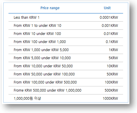
Task: Click the 0.01KRW unit value
Action: pyautogui.click(x=111, y=34)
